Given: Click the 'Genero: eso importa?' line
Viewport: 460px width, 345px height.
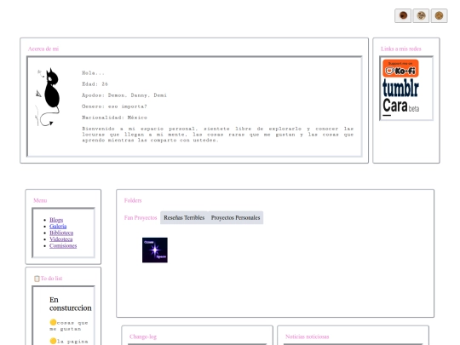Looking at the screenshot, I should click(x=114, y=106).
